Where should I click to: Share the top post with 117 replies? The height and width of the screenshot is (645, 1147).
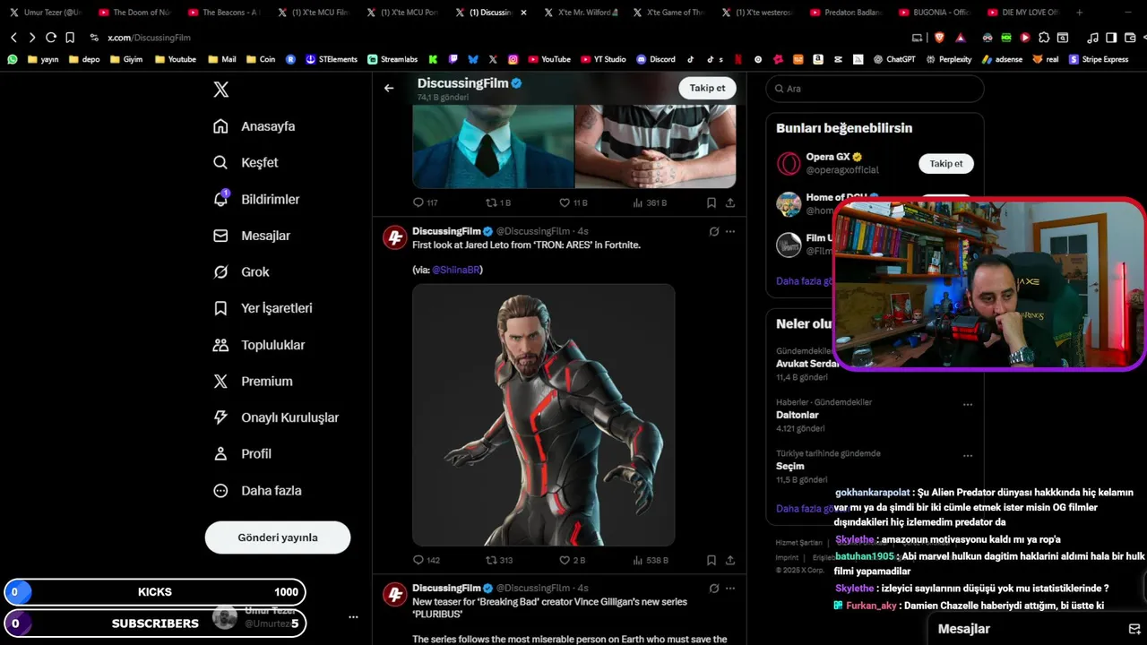coord(730,203)
